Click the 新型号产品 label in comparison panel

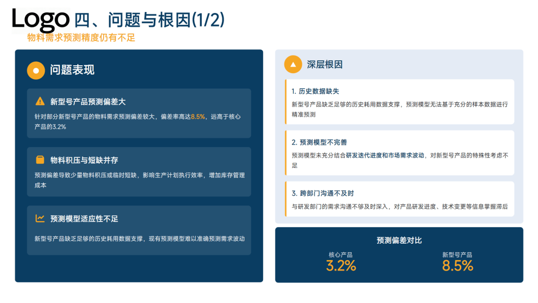coord(457,255)
